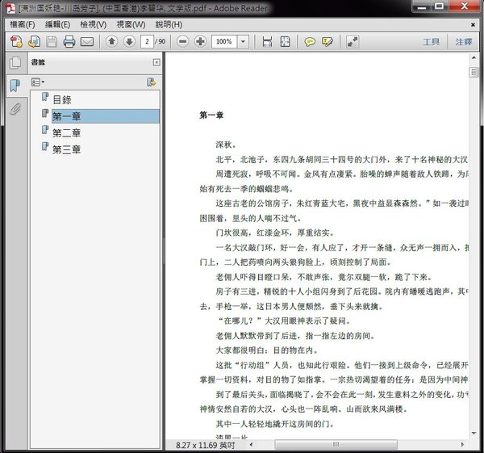Add a sticky note comment
Screen dimensions: 484x453
coord(310,42)
